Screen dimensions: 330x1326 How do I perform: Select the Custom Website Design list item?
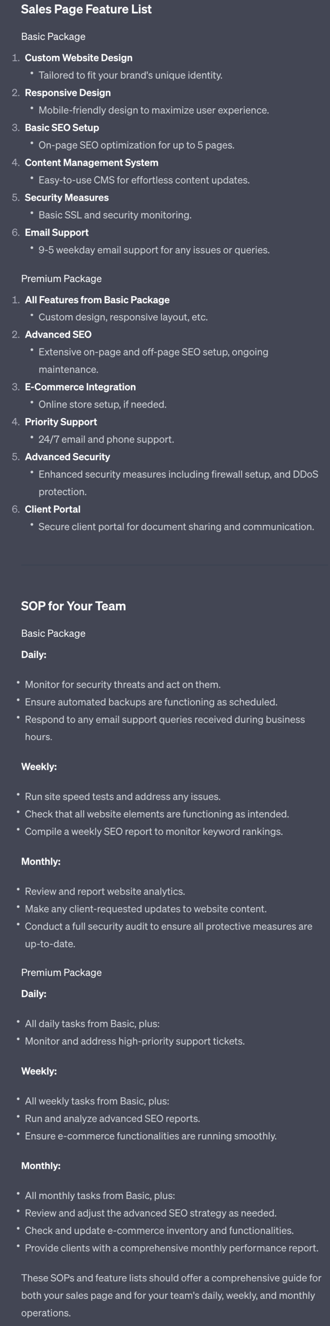[78, 57]
